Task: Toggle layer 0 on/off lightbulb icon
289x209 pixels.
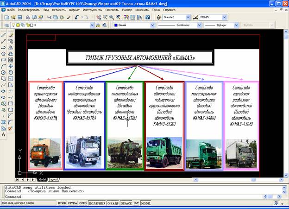Action: 13,25
